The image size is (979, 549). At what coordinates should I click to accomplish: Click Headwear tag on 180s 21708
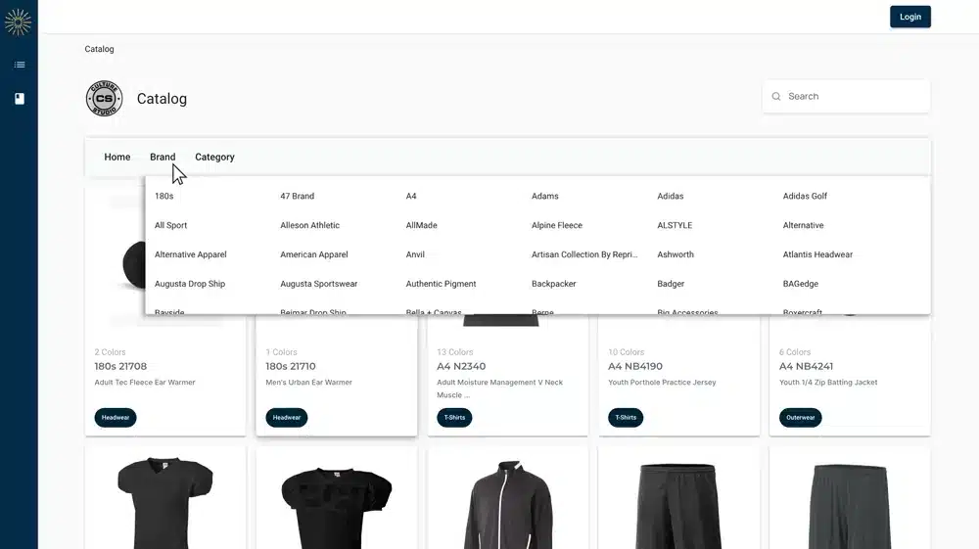116,417
